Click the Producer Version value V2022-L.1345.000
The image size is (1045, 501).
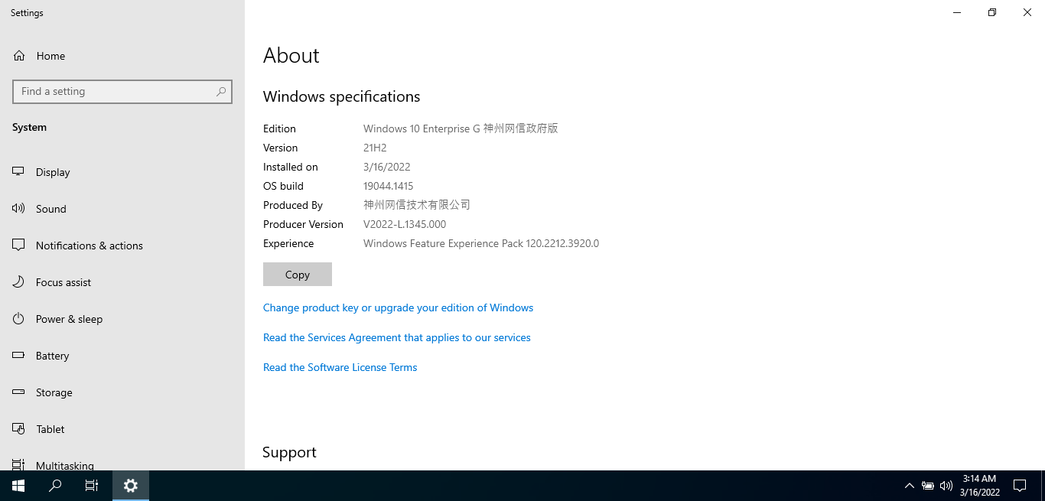(405, 224)
